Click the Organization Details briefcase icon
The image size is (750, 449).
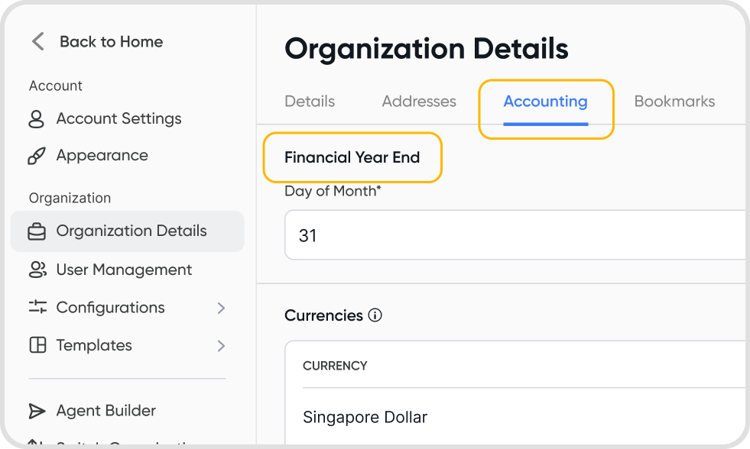(37, 231)
